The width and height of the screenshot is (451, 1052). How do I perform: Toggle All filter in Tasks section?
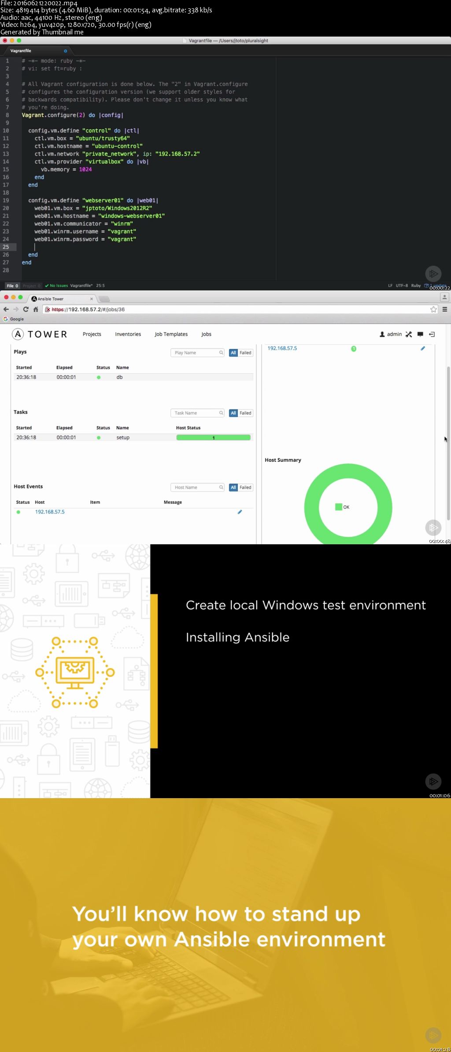click(x=233, y=413)
